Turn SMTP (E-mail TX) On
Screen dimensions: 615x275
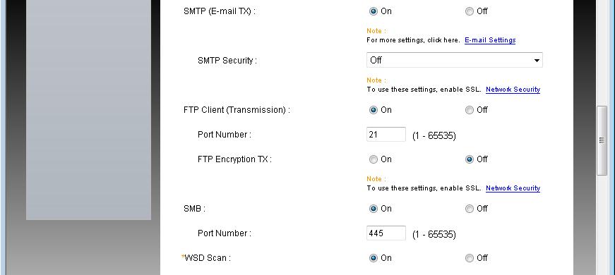click(373, 11)
